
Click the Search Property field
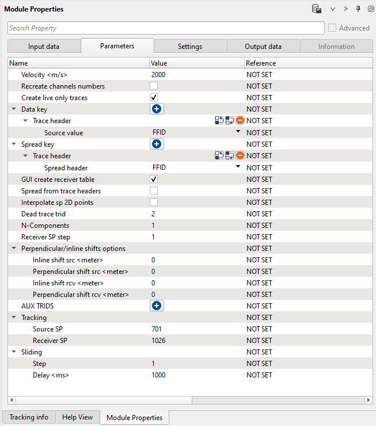click(166, 28)
